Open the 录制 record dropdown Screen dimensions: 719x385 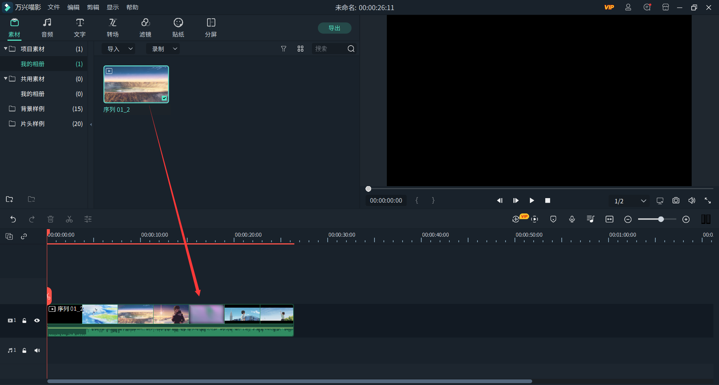[163, 49]
